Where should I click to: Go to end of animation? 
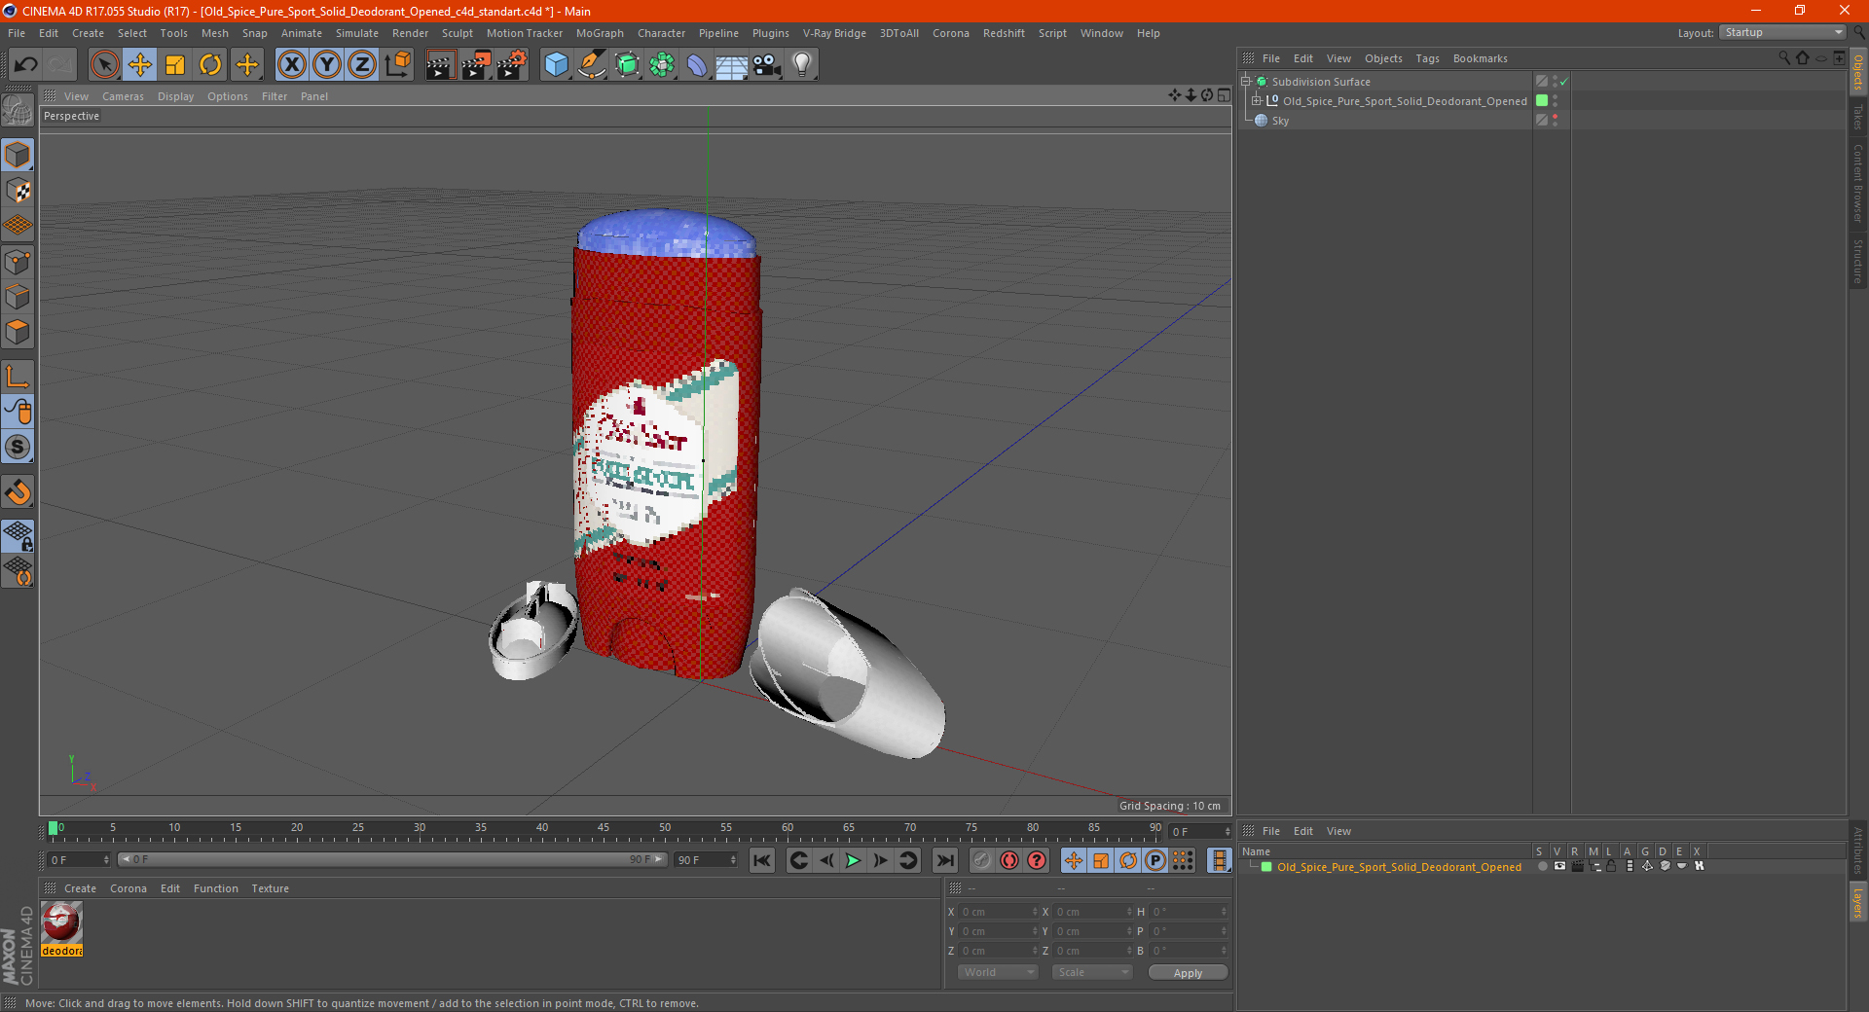pos(944,860)
